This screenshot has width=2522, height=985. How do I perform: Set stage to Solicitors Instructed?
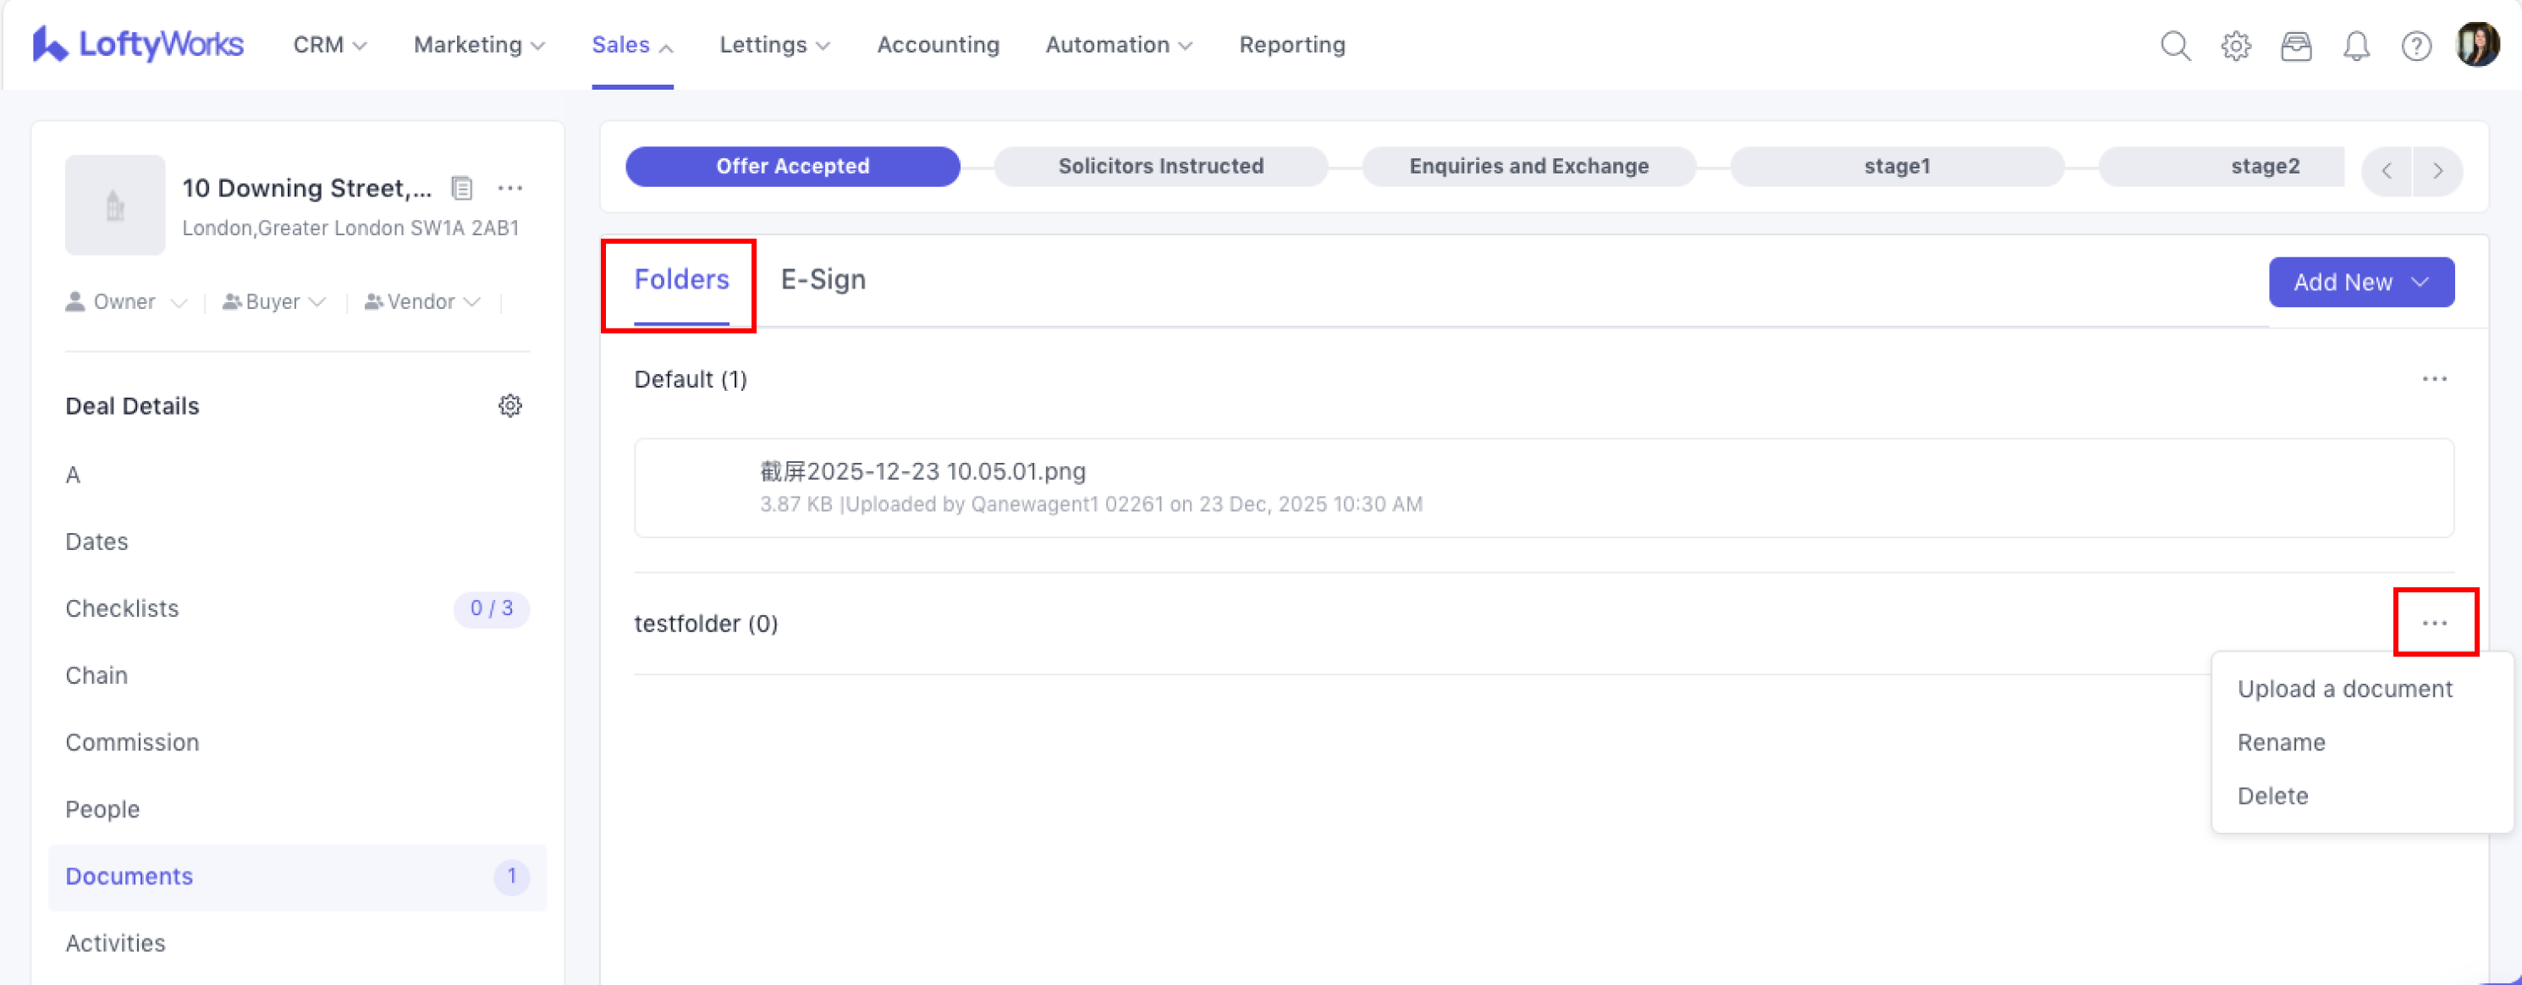1160,167
